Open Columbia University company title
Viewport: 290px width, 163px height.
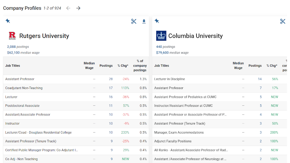(x=195, y=36)
